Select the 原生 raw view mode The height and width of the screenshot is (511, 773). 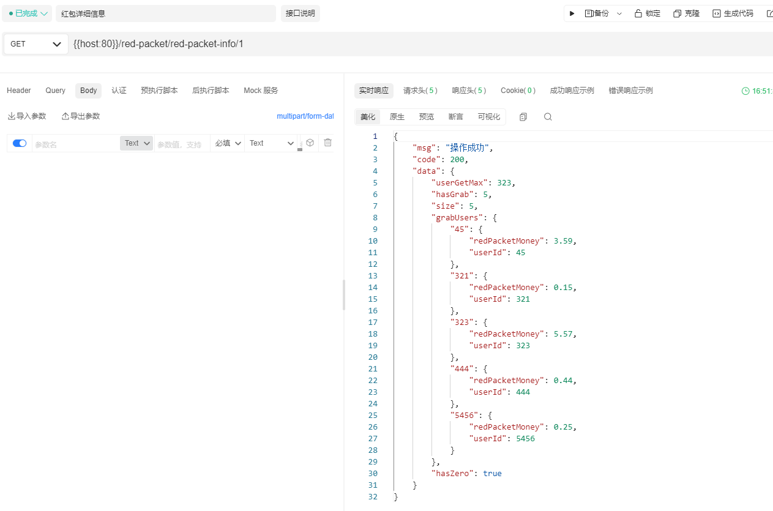pos(397,117)
